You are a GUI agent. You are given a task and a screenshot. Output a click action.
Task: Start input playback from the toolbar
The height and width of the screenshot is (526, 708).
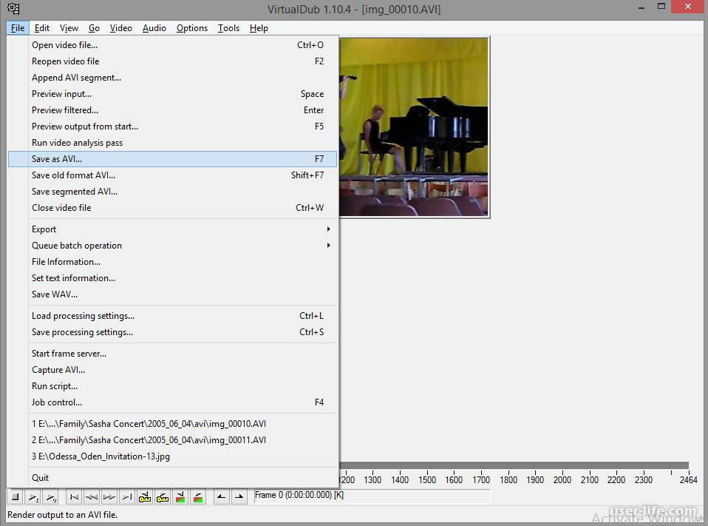(x=33, y=497)
